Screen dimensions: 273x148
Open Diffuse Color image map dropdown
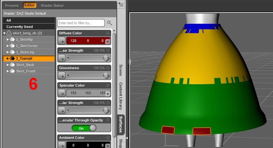(62, 41)
